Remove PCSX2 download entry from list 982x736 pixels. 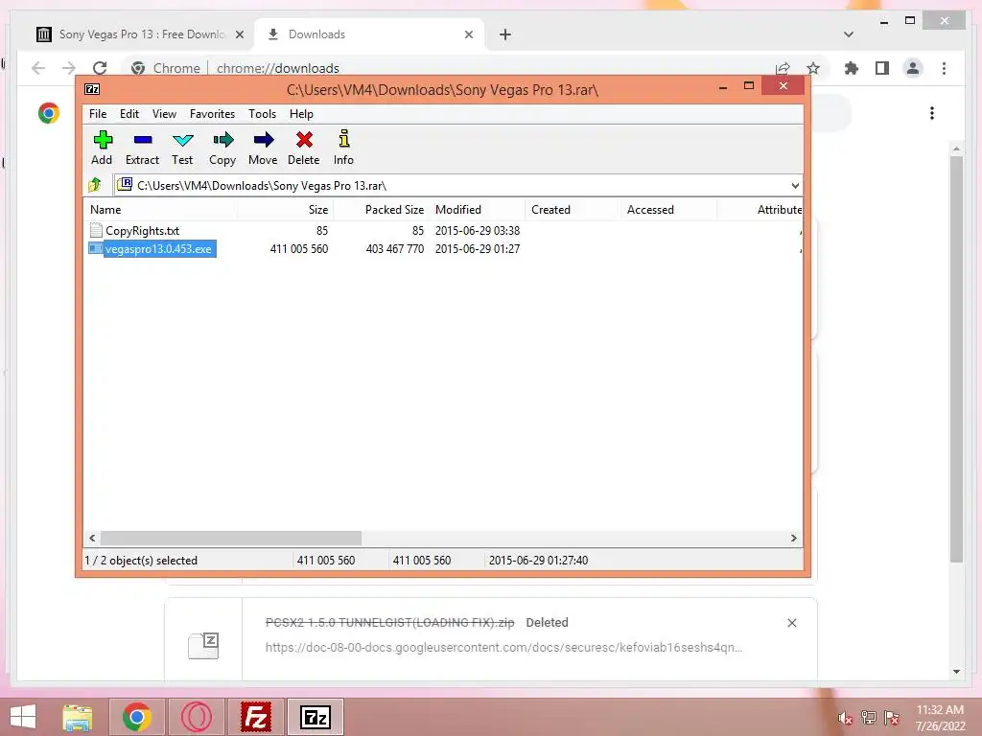(x=791, y=623)
